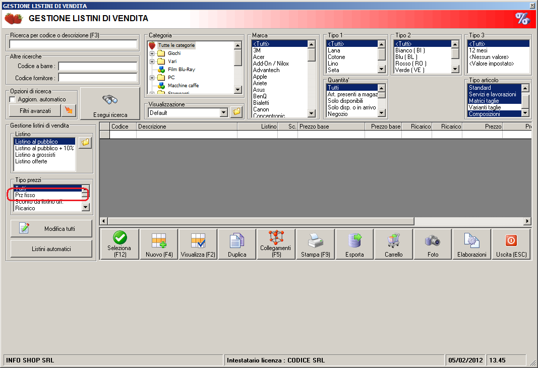Open the Visualizzazione Default dropdown

tap(224, 112)
